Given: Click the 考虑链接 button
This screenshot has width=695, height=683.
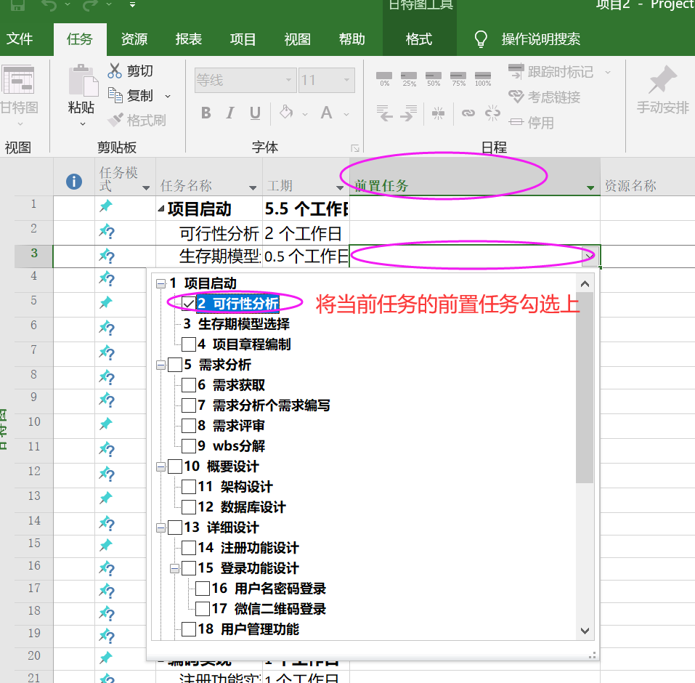Looking at the screenshot, I should pos(544,97).
